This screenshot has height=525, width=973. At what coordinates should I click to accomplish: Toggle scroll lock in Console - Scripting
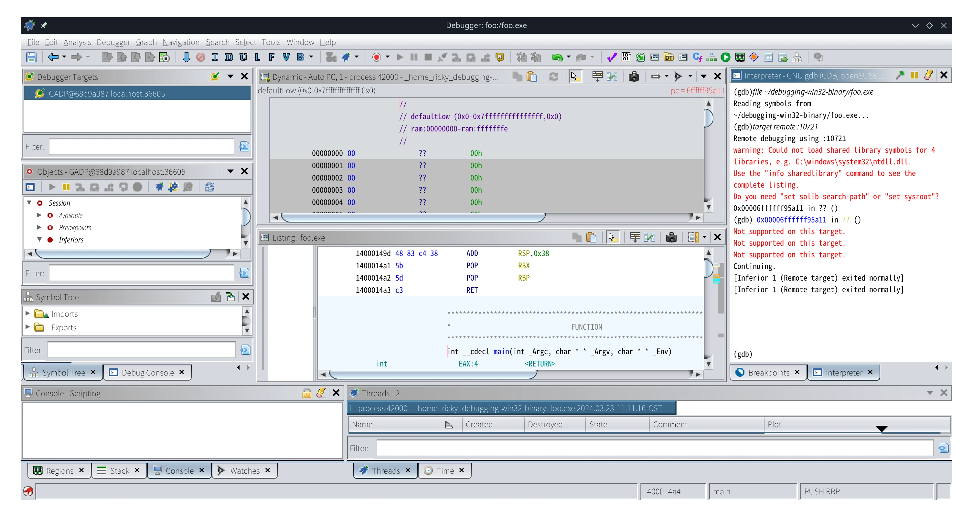tap(306, 393)
